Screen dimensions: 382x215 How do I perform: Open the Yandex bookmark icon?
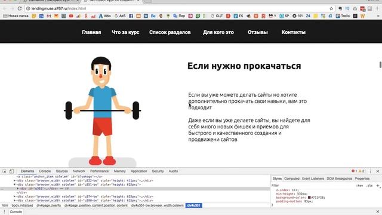point(86,16)
